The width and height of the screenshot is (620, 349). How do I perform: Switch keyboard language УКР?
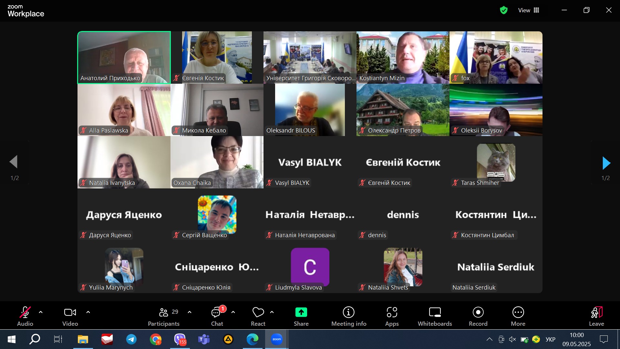[551, 339]
